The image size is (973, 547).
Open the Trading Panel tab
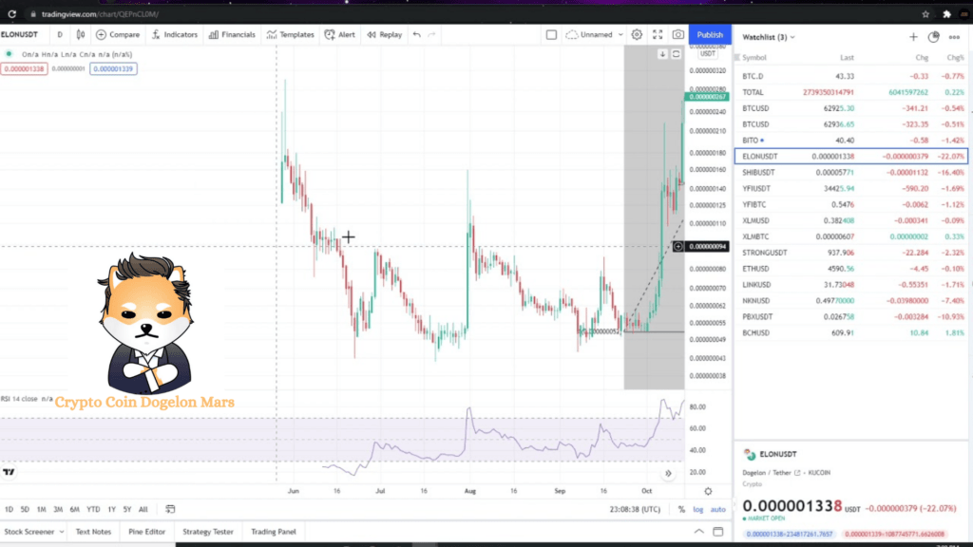[274, 532]
